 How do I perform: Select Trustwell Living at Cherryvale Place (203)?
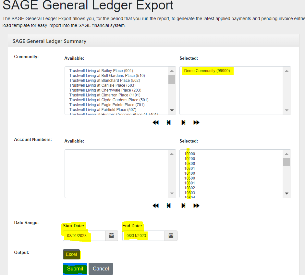pos(105,90)
